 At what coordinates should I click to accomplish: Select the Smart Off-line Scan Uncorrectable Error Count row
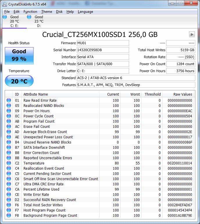(99, 179)
